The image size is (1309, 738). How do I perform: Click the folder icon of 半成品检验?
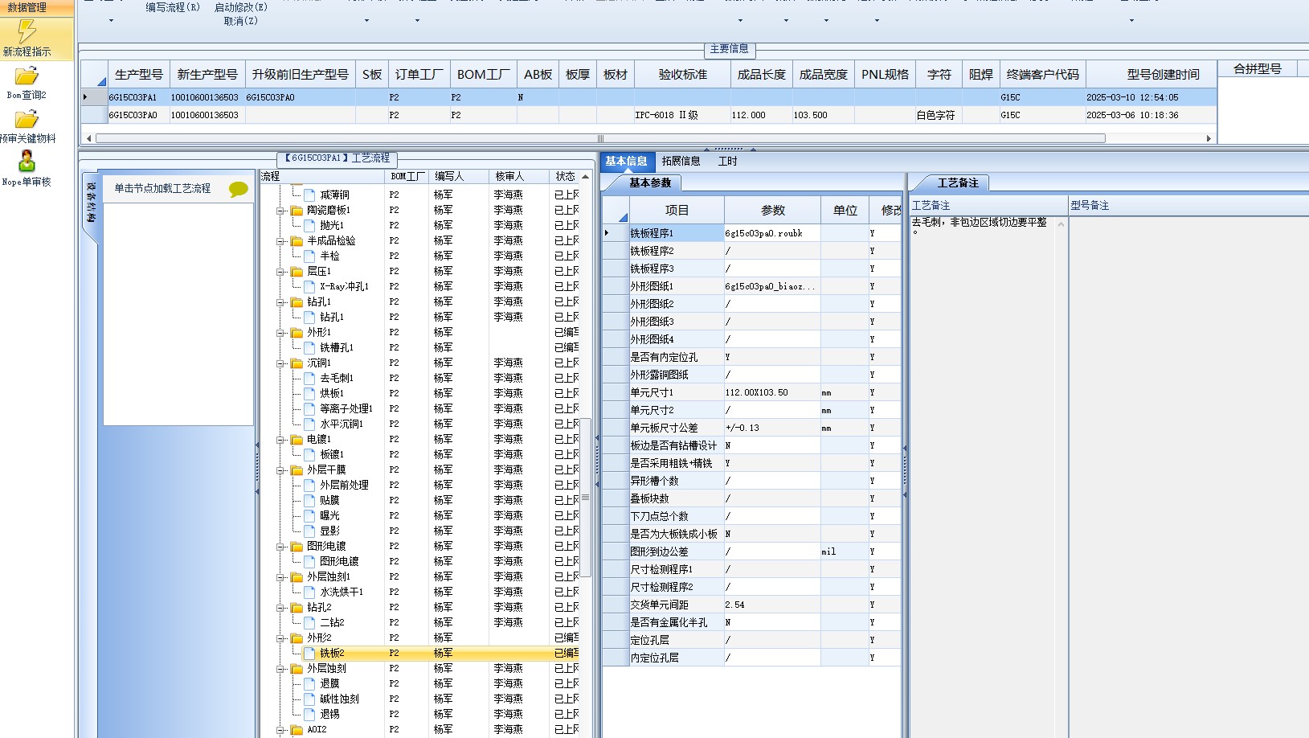pos(297,241)
